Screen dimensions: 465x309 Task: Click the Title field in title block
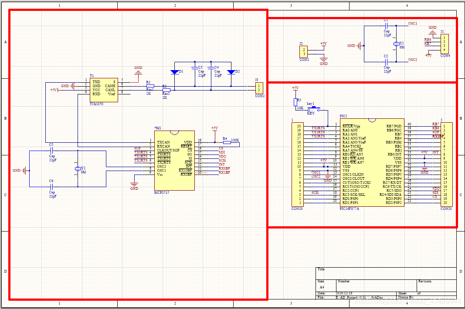tap(386, 273)
